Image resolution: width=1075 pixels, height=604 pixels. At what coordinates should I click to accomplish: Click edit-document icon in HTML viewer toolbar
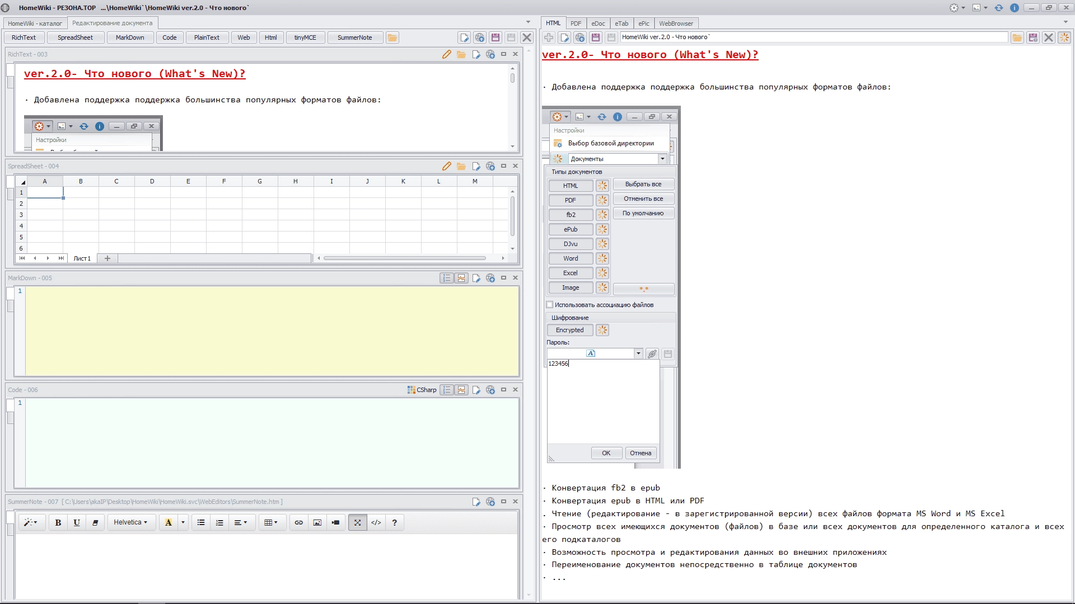[564, 37]
